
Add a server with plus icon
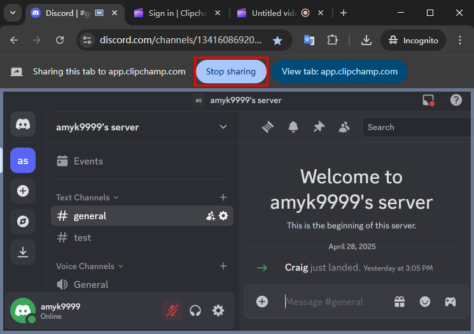coord(23,191)
